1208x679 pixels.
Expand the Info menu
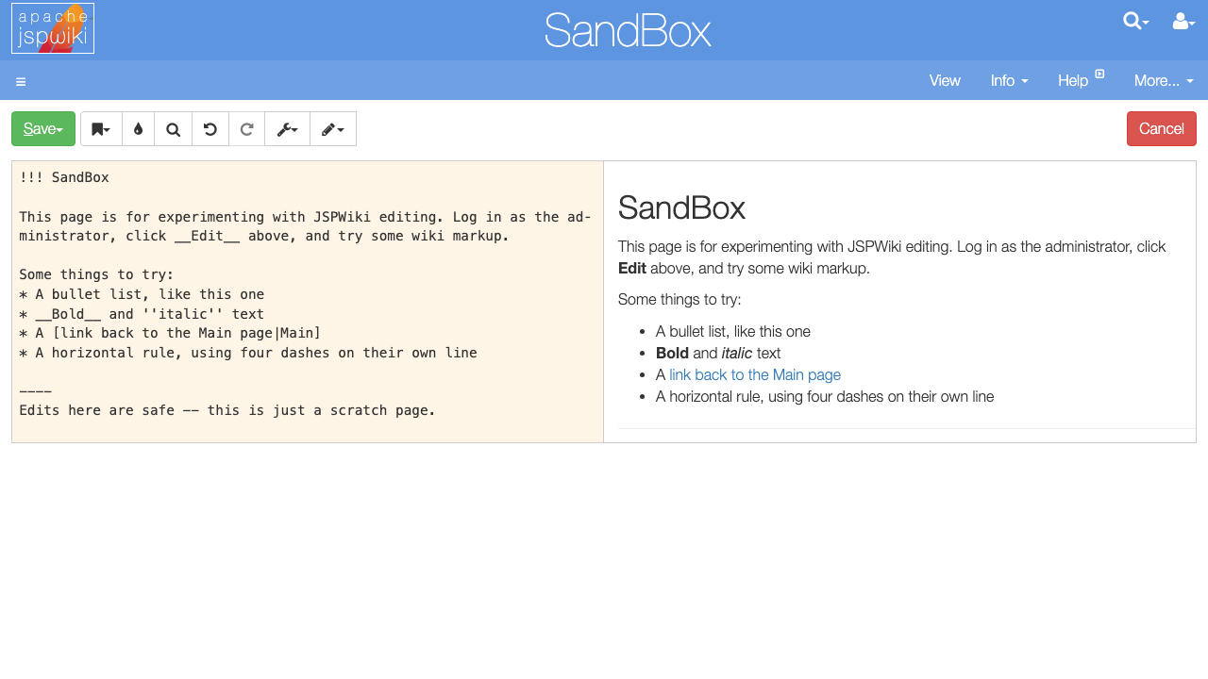pos(1009,80)
